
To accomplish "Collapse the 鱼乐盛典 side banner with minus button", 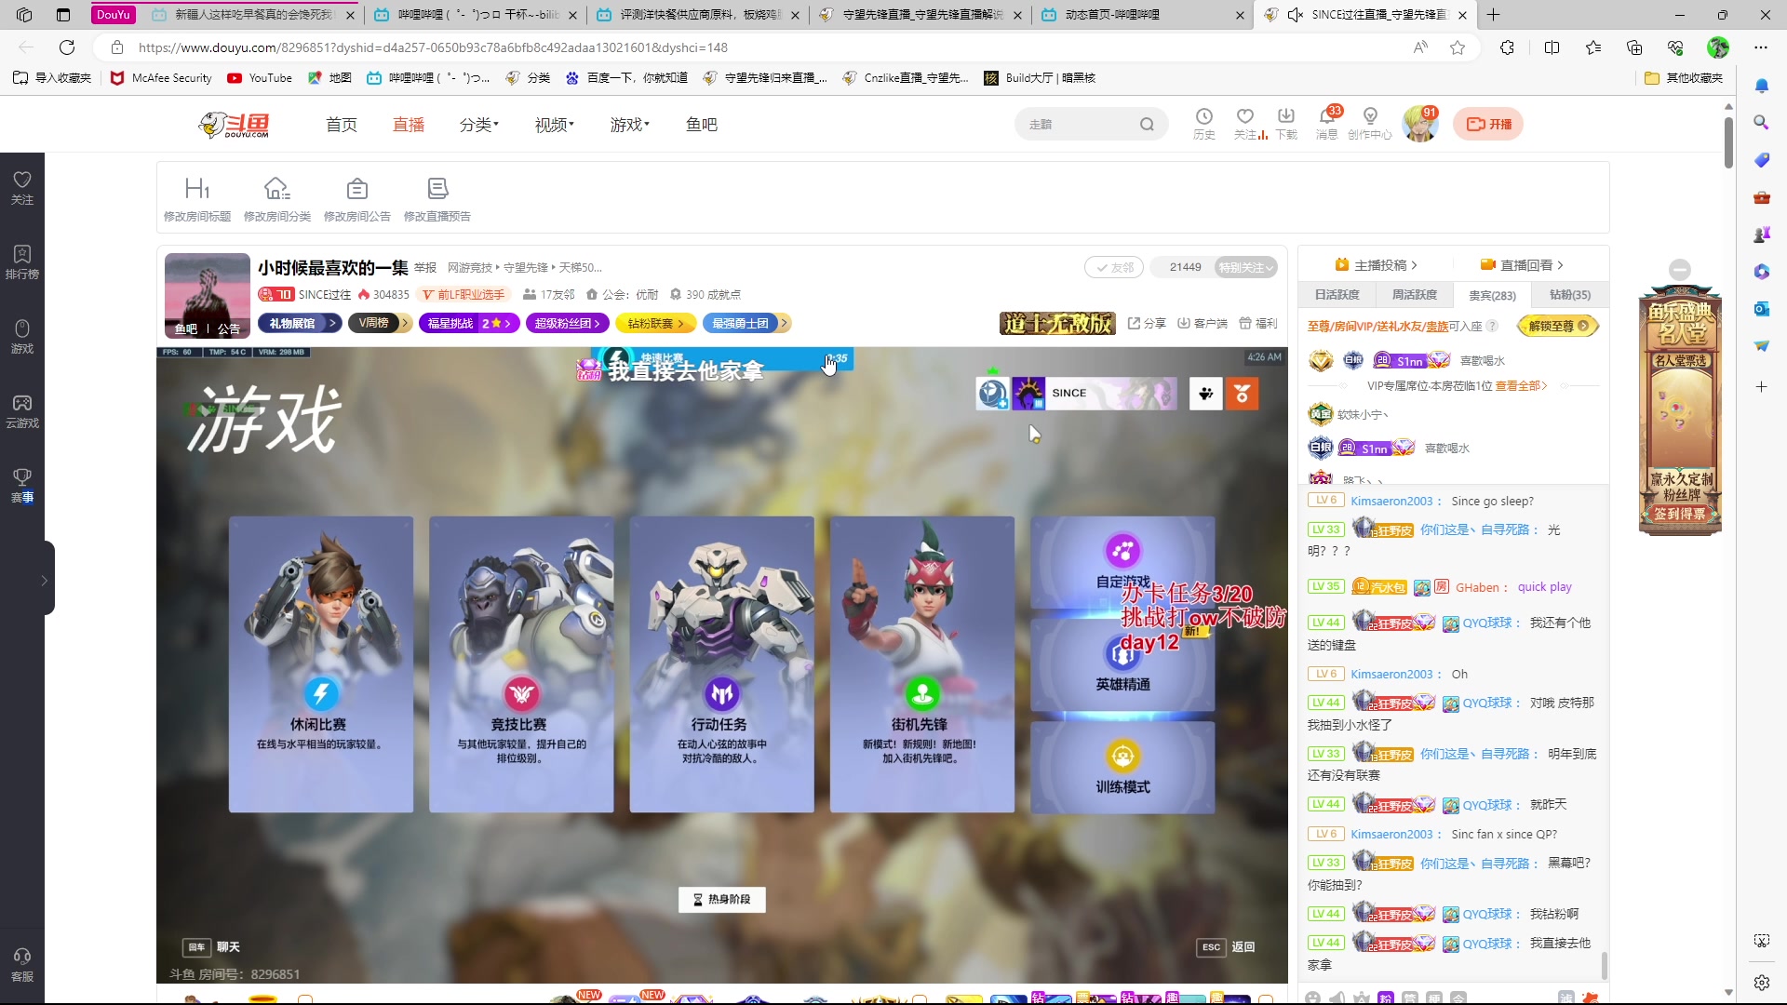I will tap(1679, 270).
